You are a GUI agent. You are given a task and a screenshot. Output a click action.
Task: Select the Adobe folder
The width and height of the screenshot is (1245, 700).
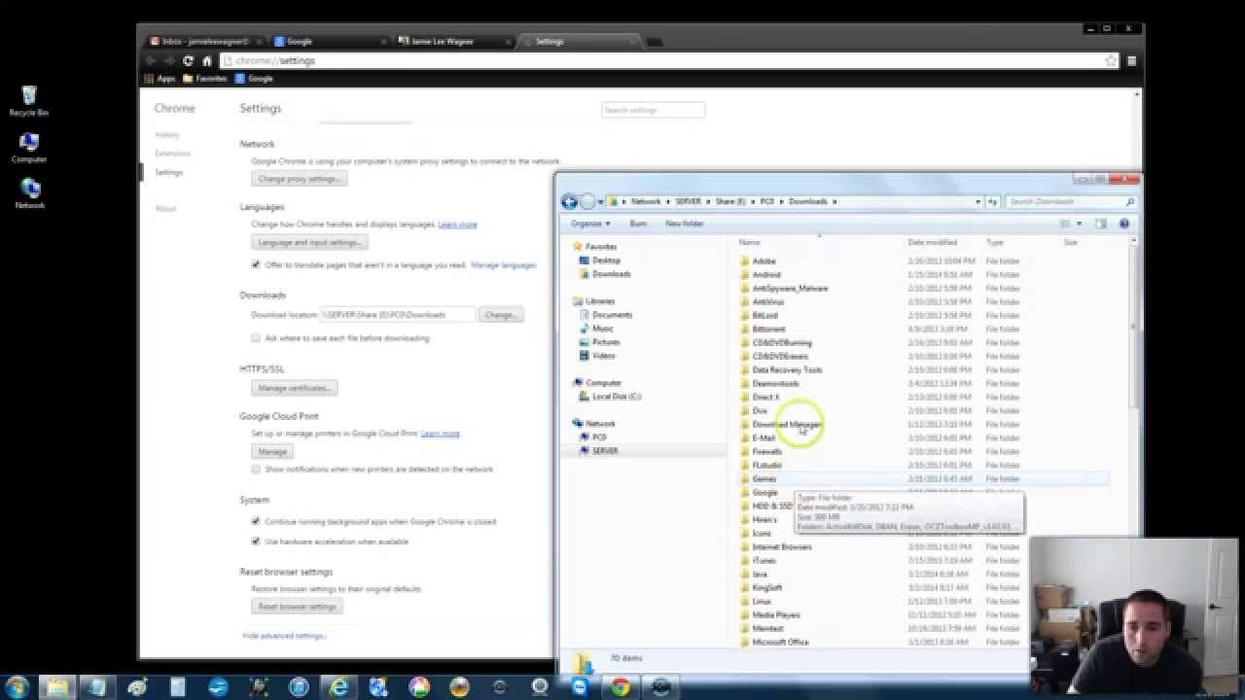click(764, 261)
